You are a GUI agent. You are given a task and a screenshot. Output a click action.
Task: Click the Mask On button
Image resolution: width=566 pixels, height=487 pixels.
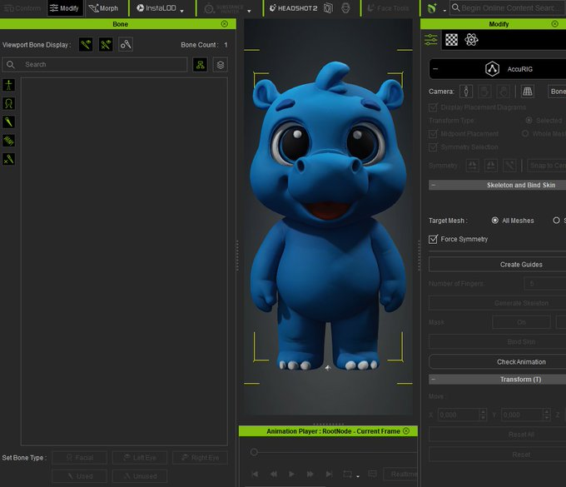521,322
